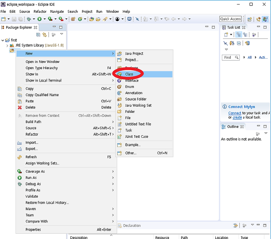The height and width of the screenshot is (239, 271).
Task: Click the Coverage launch icon in toolbar
Action: (x=50, y=19)
